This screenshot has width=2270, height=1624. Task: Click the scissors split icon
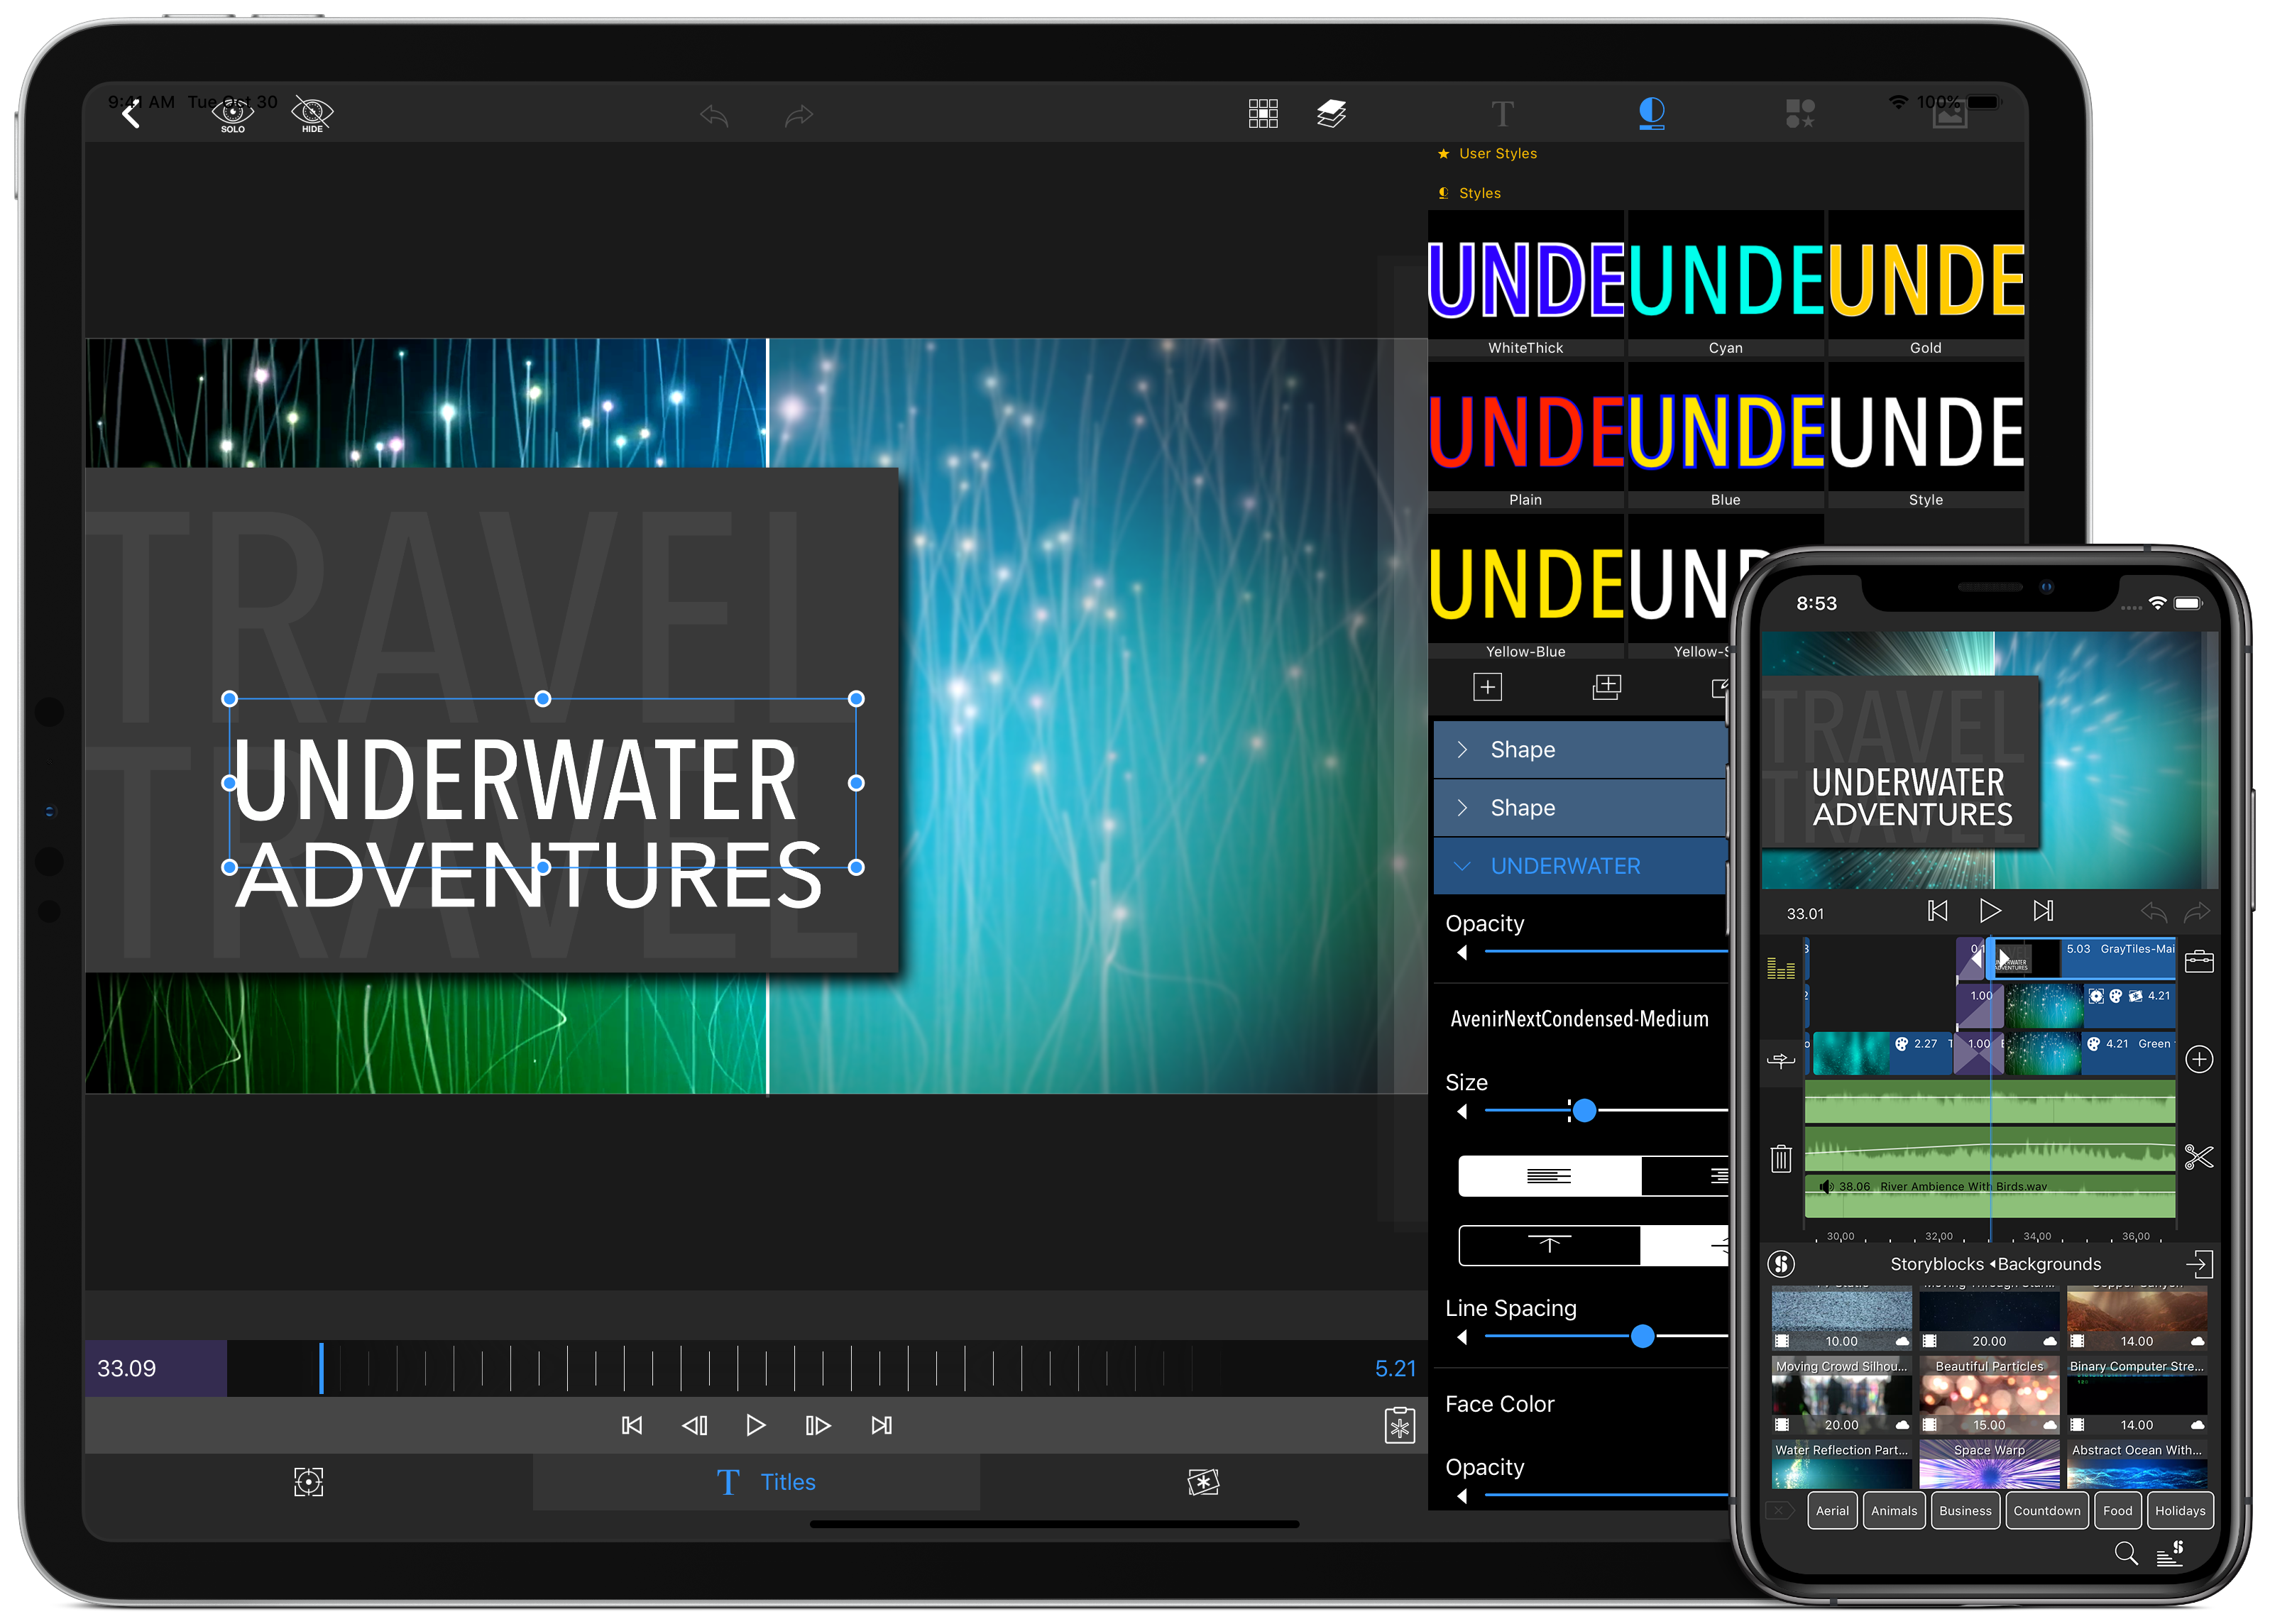point(2199,1158)
